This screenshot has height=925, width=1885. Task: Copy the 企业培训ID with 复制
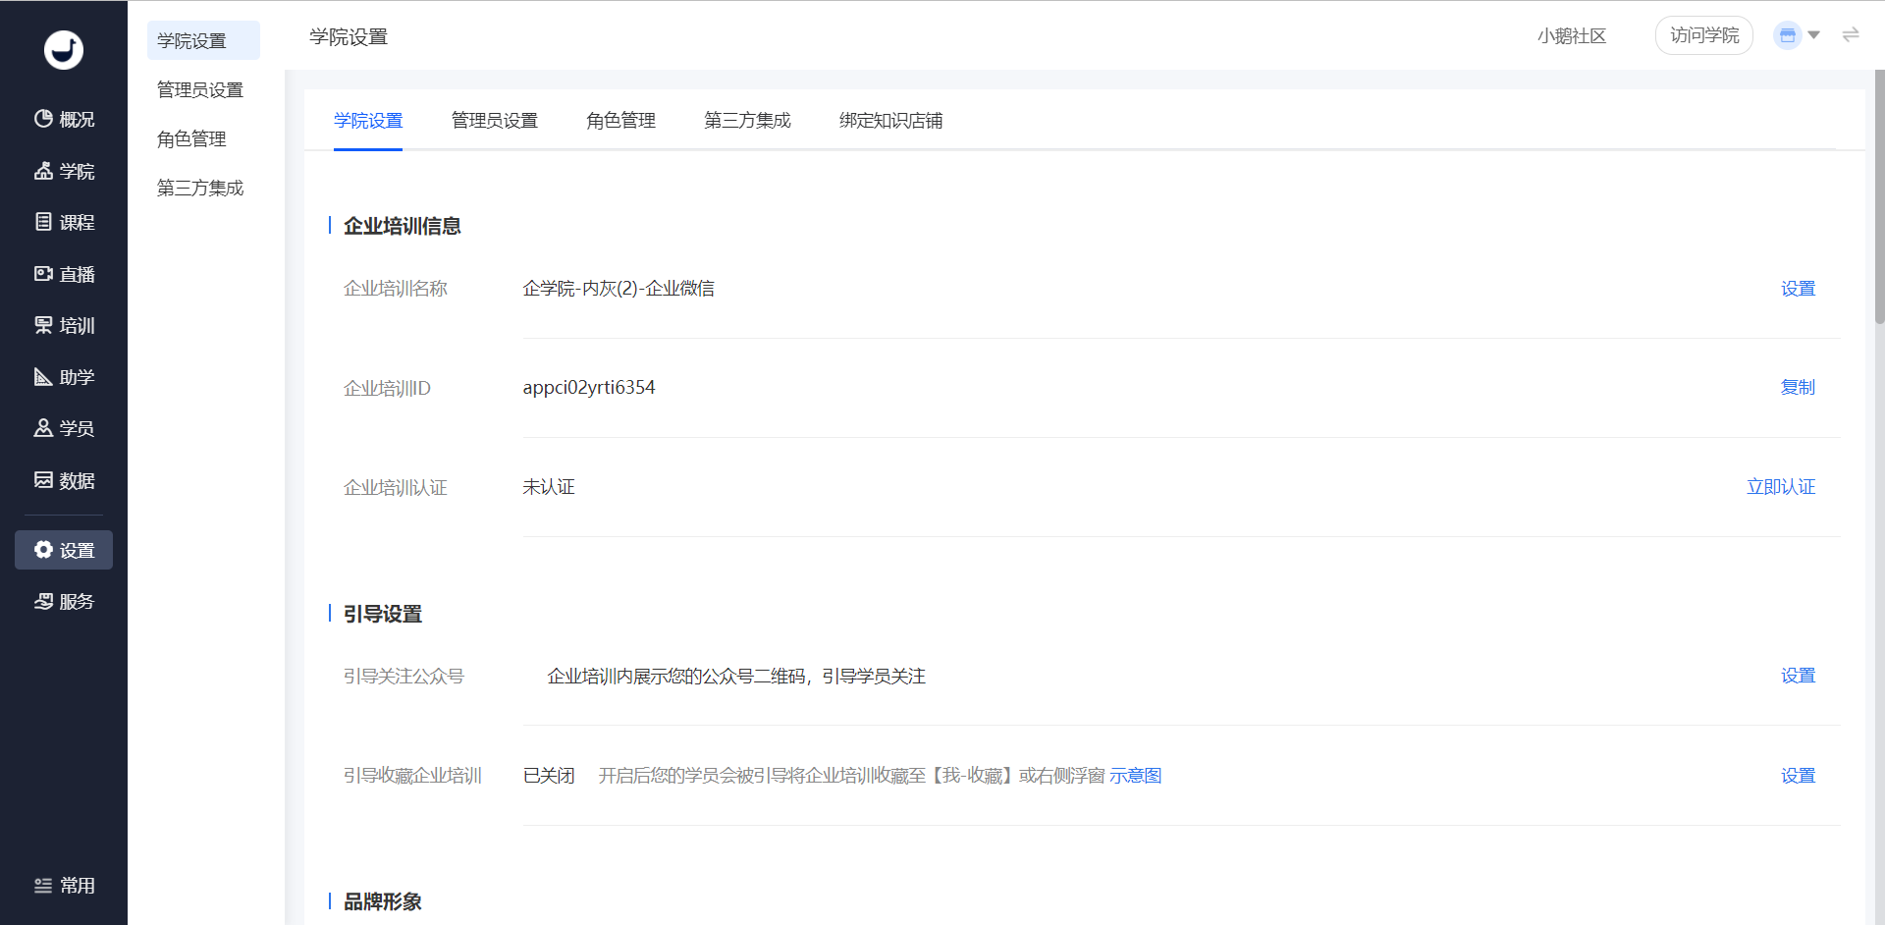click(x=1799, y=388)
